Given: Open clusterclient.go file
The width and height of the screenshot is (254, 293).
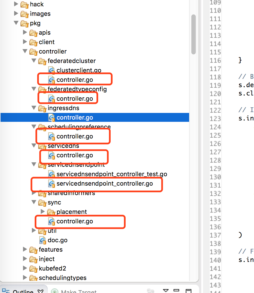Looking at the screenshot, I should pos(79,70).
